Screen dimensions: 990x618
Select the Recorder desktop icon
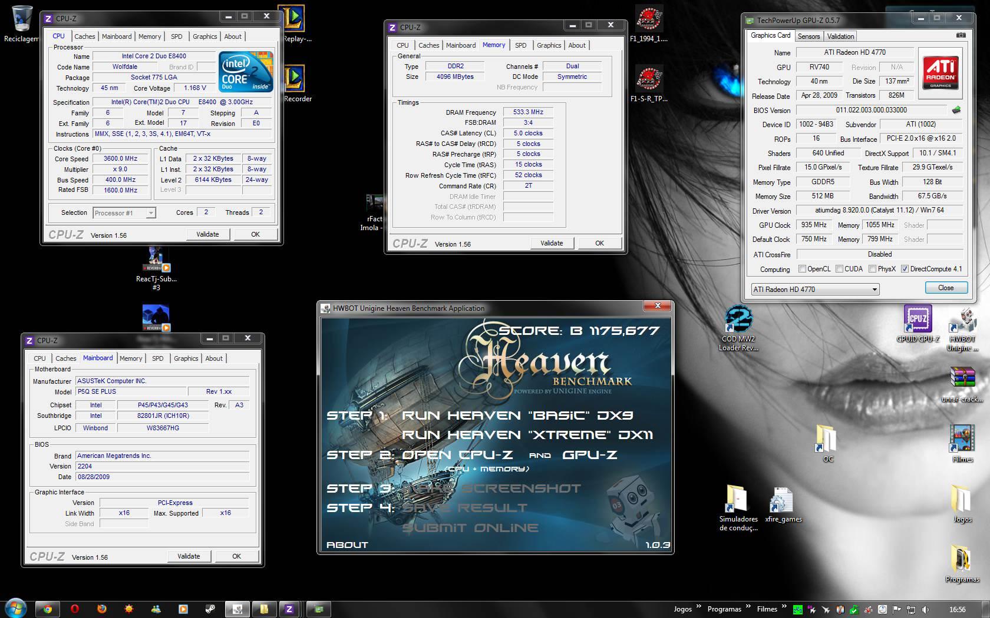296,85
